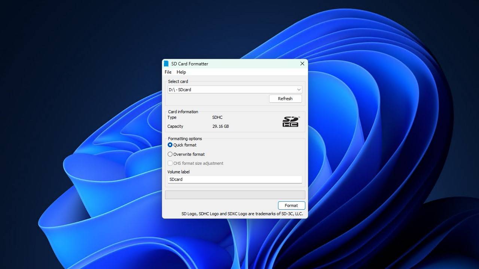Click the Card information Type value SDHC

[216, 117]
